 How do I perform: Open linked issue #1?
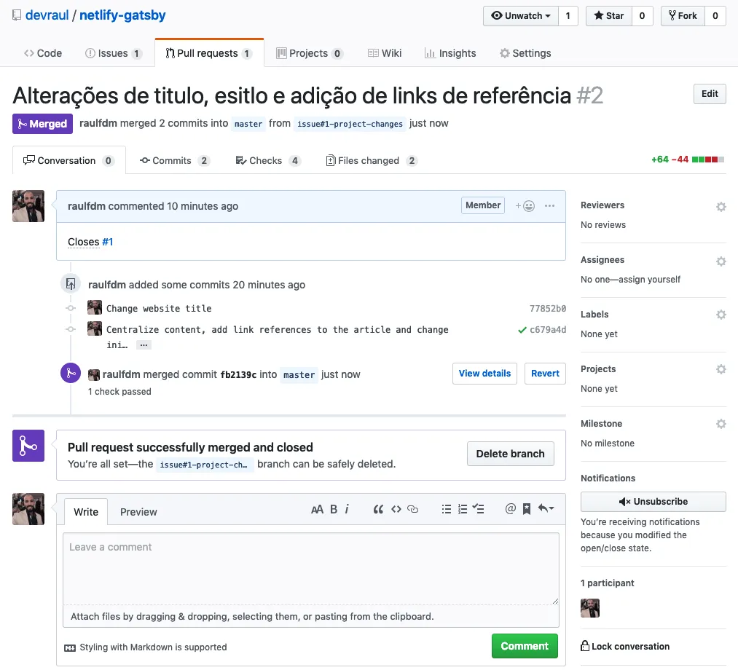(107, 242)
